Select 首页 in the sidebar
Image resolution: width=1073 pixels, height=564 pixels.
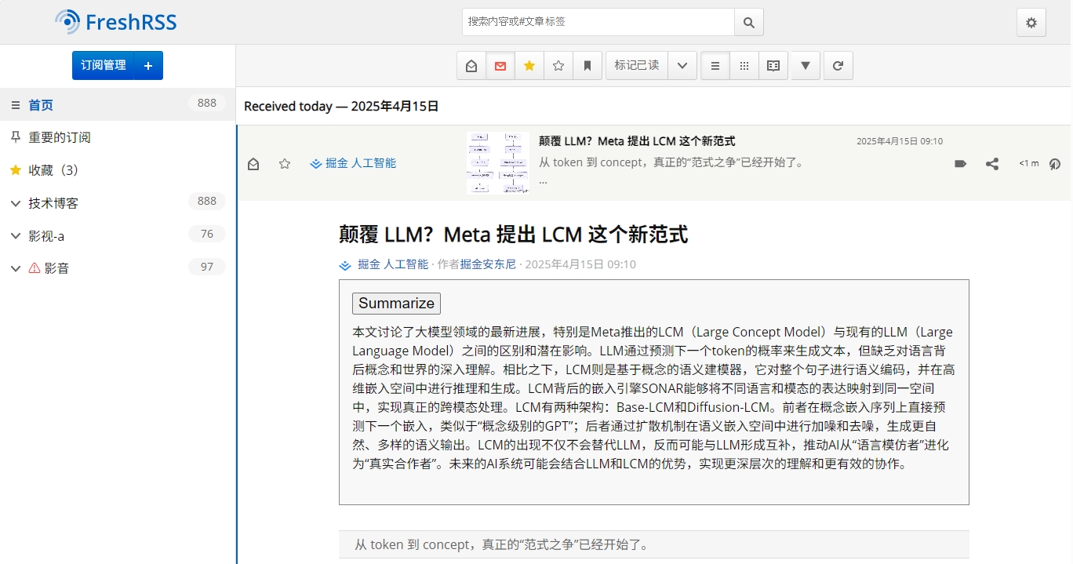click(41, 105)
